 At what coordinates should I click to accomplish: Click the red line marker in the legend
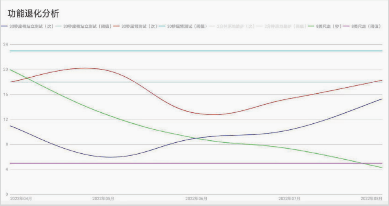point(117,27)
